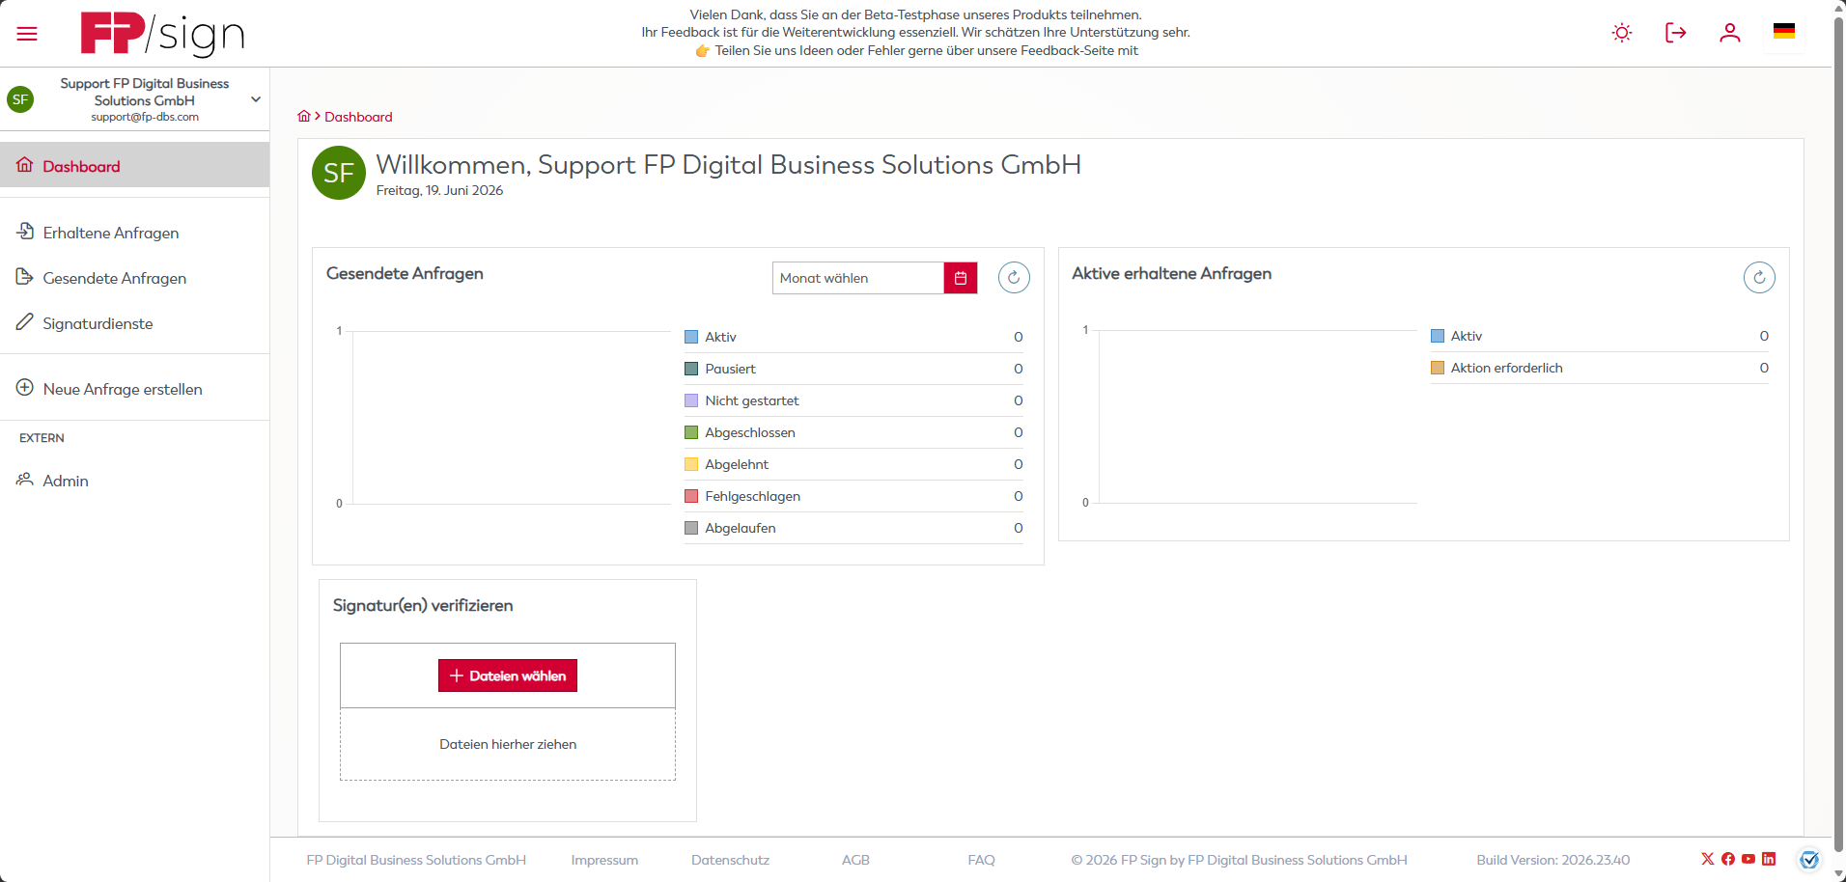The image size is (1846, 882).
Task: Click the Freitag, 19. Juni 2026 date
Action: click(x=439, y=190)
